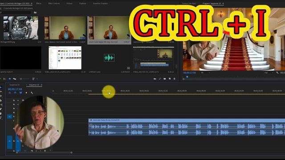Select the Type tool
The width and height of the screenshot is (285, 160).
pyautogui.click(x=1, y=118)
